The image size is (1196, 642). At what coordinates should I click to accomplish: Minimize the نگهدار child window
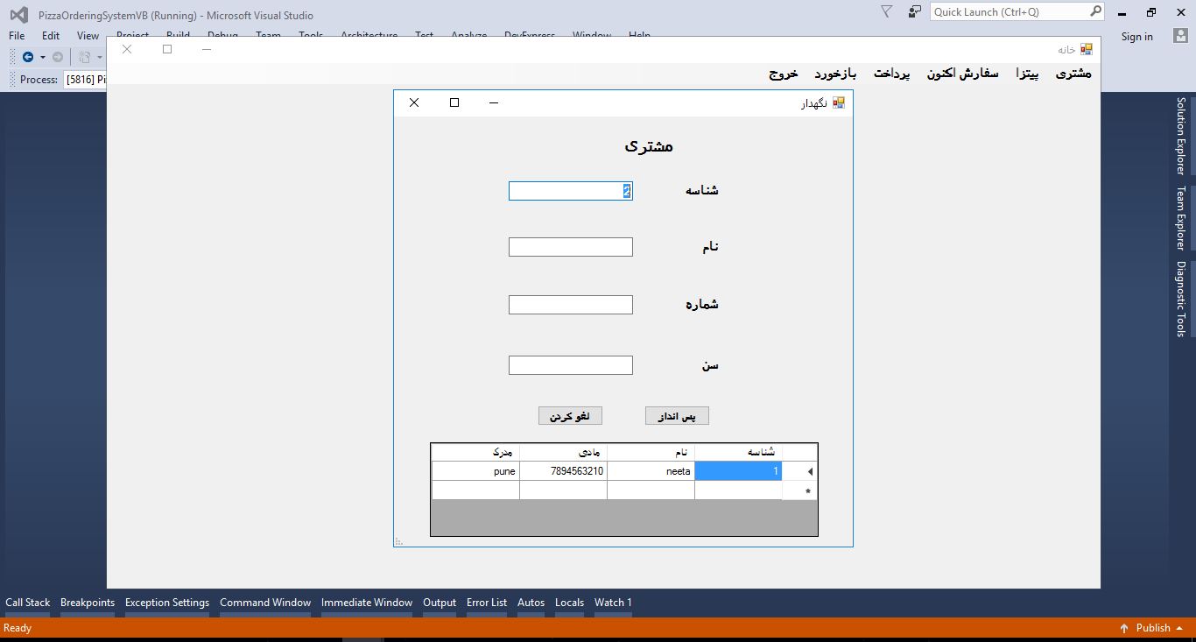point(494,103)
